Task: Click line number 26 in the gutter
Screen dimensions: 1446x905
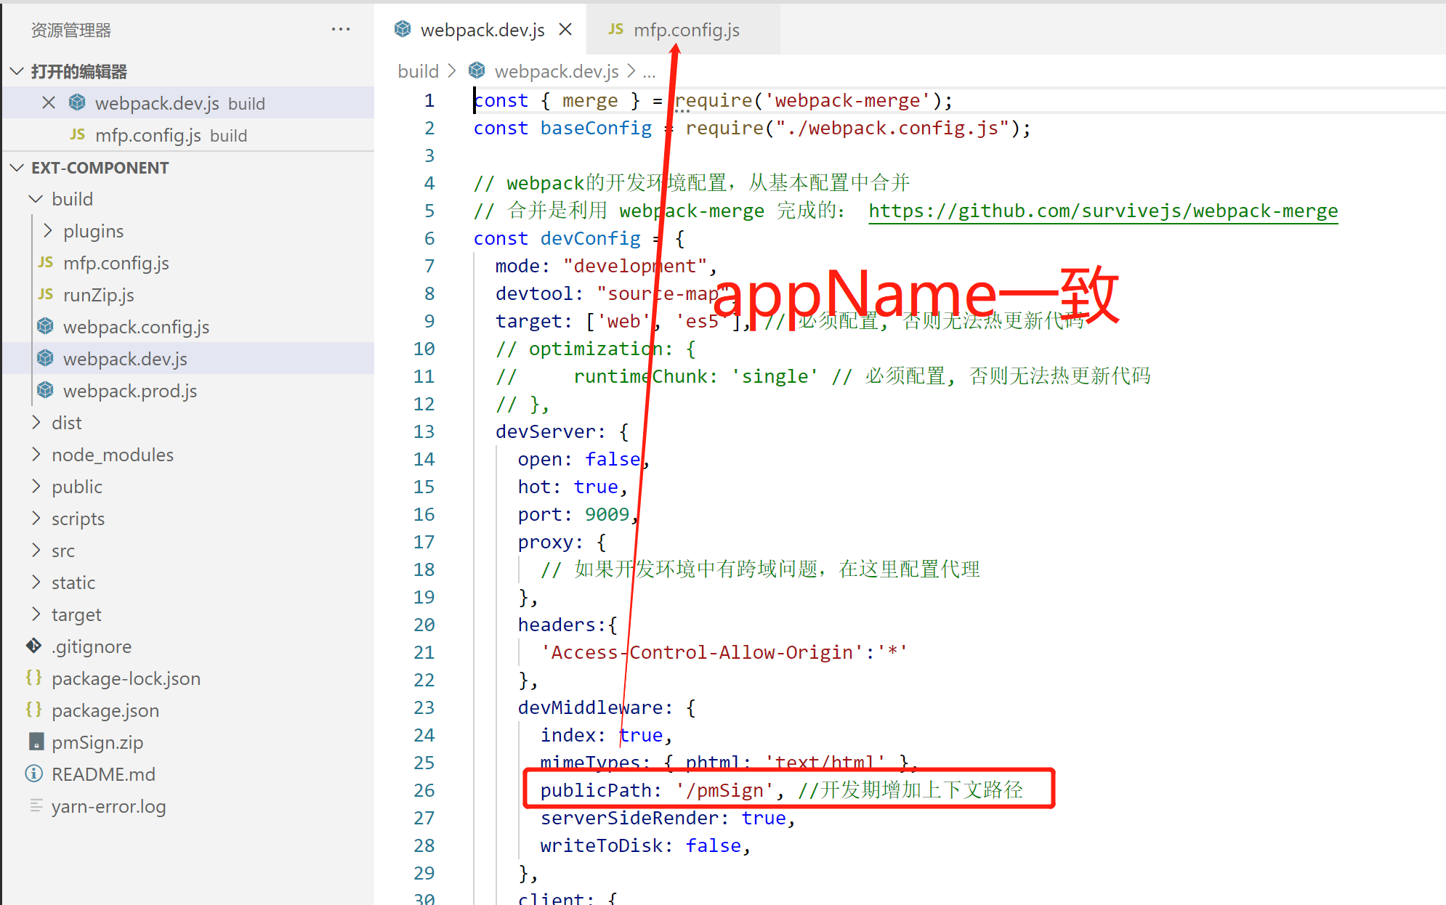Action: pyautogui.click(x=424, y=790)
